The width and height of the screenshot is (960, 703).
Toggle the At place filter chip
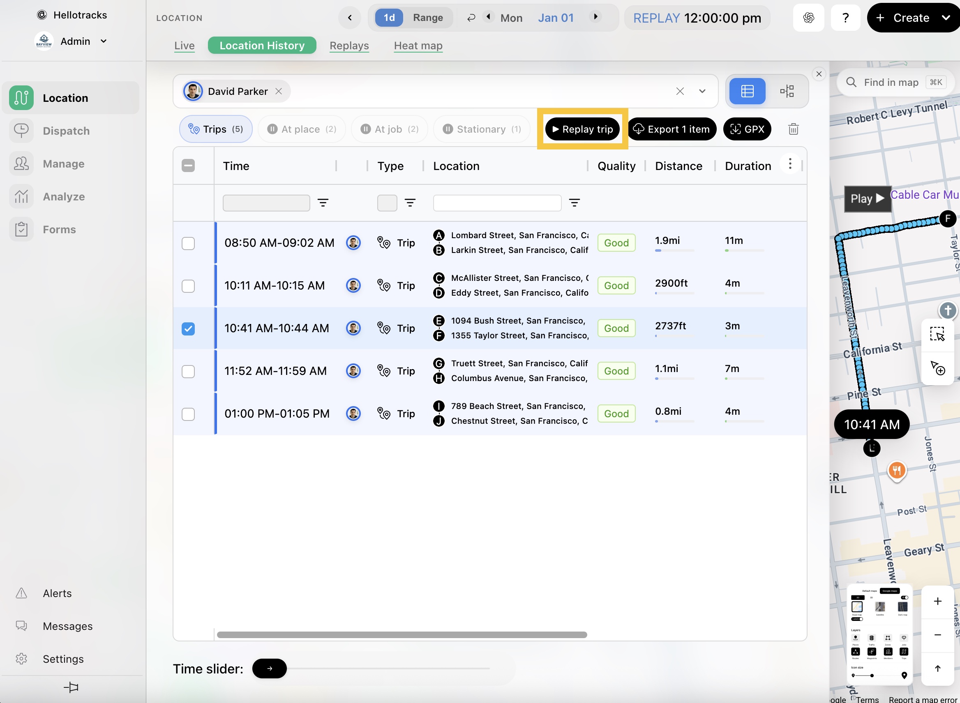(x=302, y=129)
